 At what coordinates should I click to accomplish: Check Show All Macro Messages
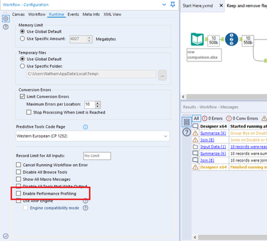[19, 179]
